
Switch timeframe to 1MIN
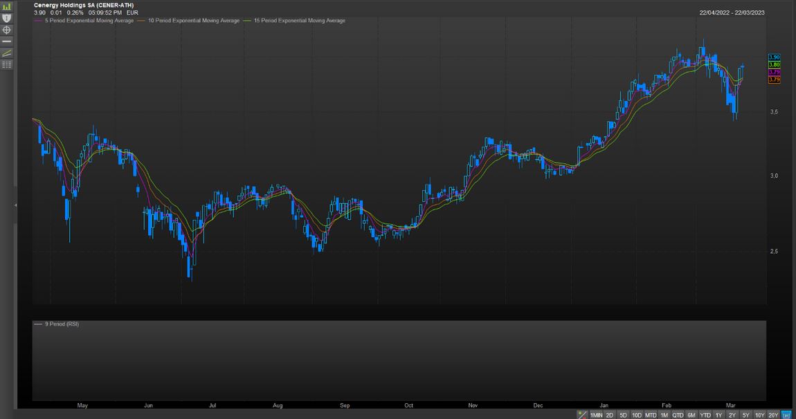[x=596, y=415]
